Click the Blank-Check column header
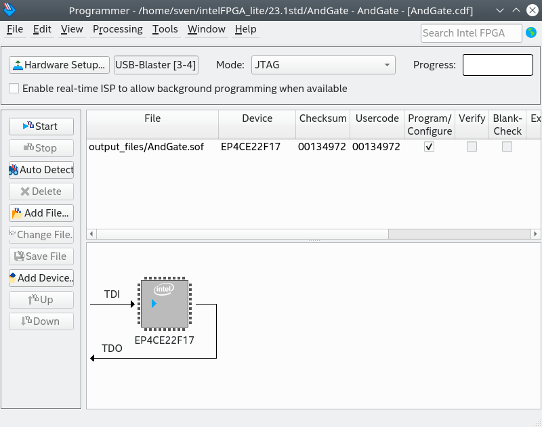Viewport: 542px width, 427px height. pos(507,125)
